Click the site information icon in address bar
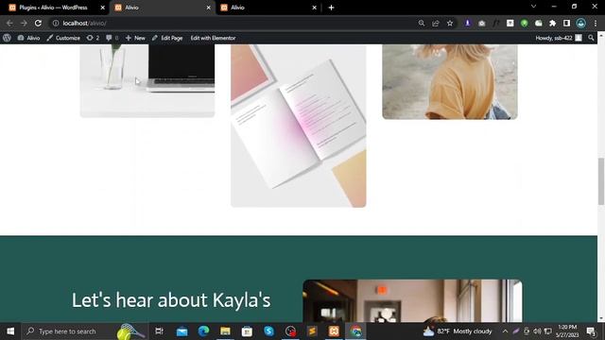Viewport: 605px width, 340px height. pos(56,23)
